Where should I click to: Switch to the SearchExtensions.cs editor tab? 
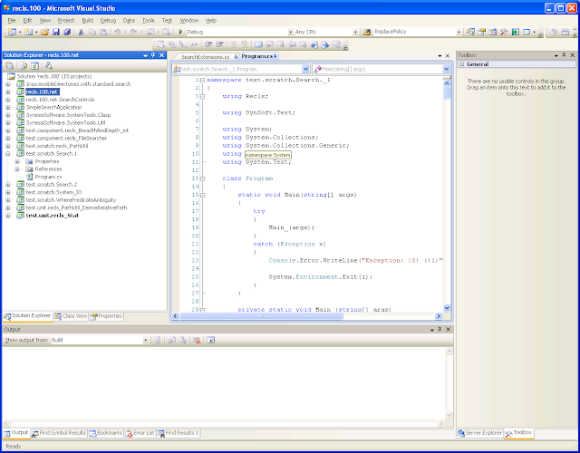[206, 56]
